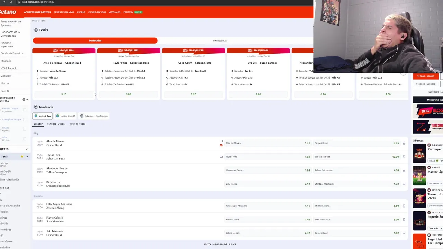Open Billy Harris vs Shintaro Mochizuki match
This screenshot has height=249, width=443.
58,184
